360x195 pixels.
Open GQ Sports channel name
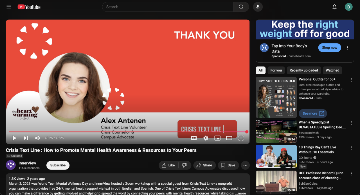point(305,158)
